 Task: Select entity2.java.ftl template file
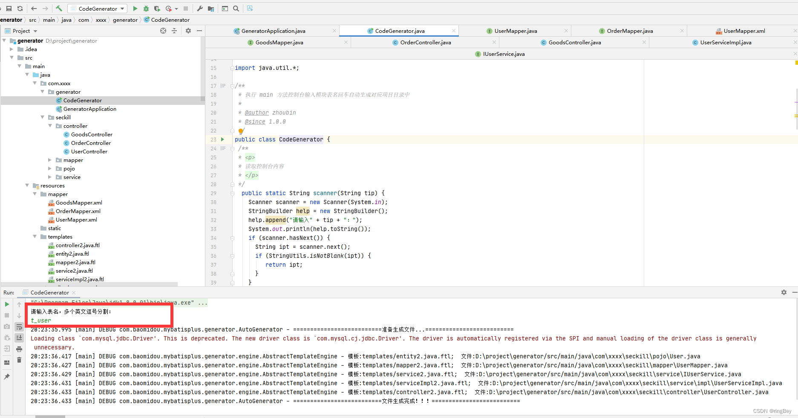[x=72, y=254]
